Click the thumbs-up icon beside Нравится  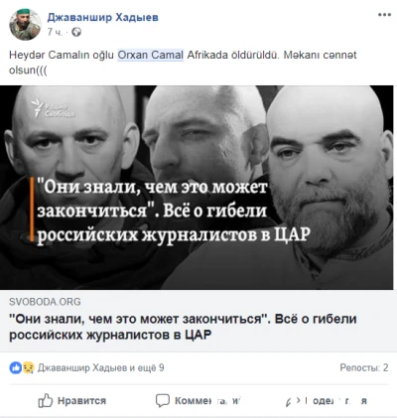[46, 401]
